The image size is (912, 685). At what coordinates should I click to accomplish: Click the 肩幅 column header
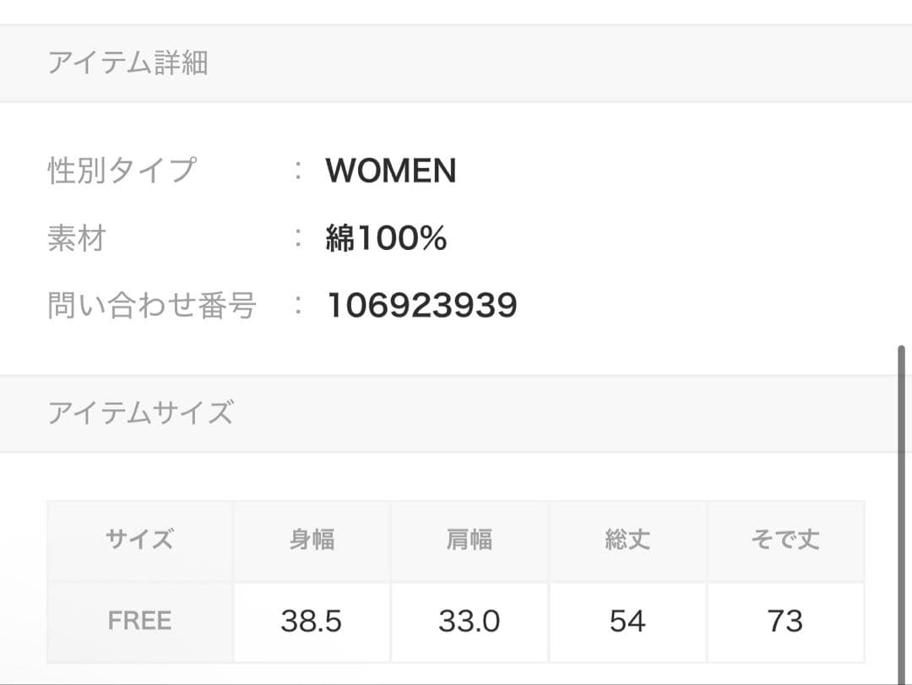(x=470, y=541)
